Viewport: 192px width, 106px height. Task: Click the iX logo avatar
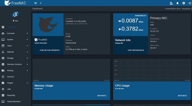(x=15, y=14)
